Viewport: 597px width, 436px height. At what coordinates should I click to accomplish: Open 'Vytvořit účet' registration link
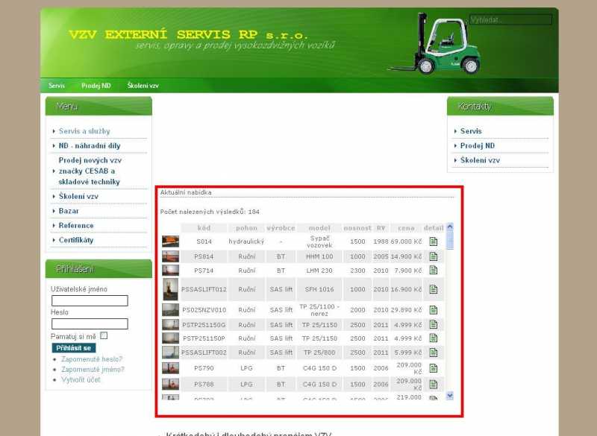pos(81,379)
